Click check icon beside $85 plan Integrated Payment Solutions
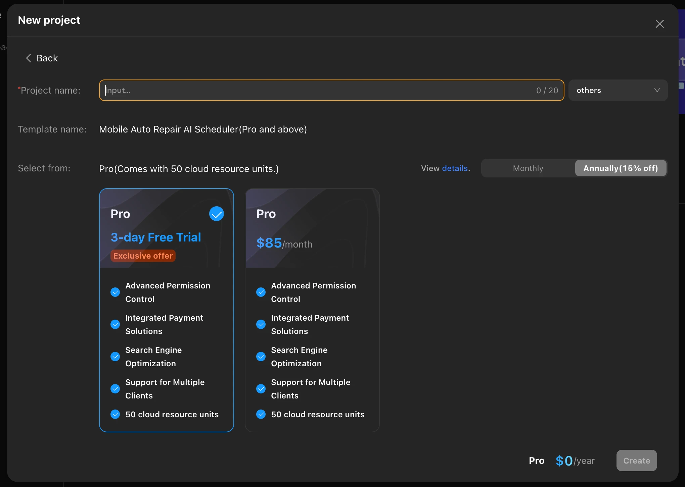Viewport: 685px width, 487px height. pyautogui.click(x=261, y=324)
